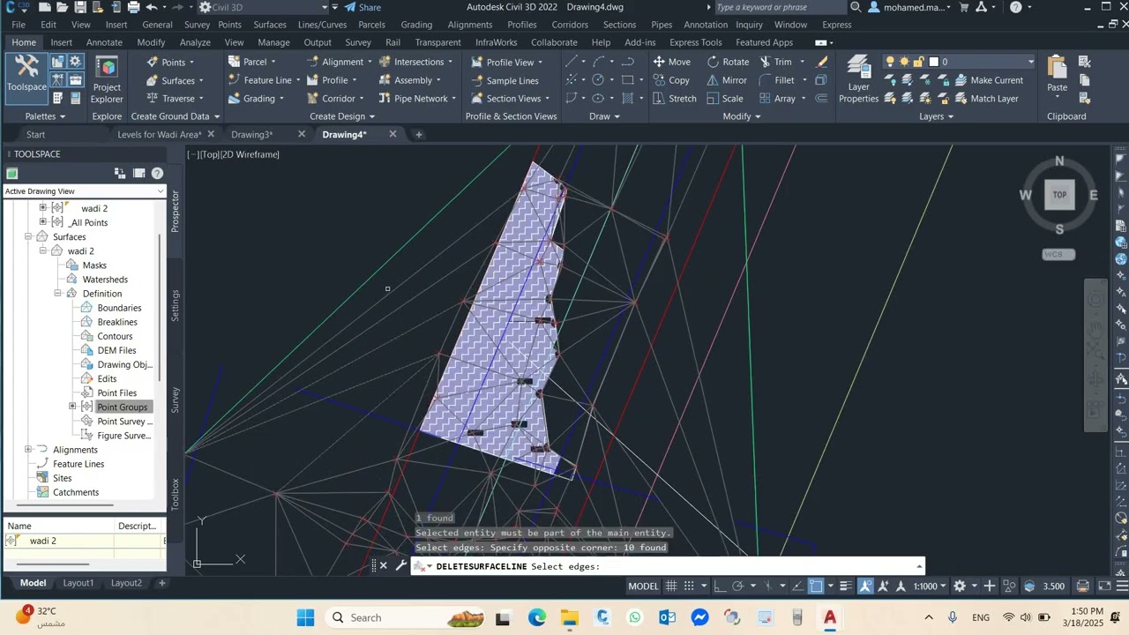Toggle MODEL space button in status bar
This screenshot has height=635, width=1129.
tap(643, 586)
